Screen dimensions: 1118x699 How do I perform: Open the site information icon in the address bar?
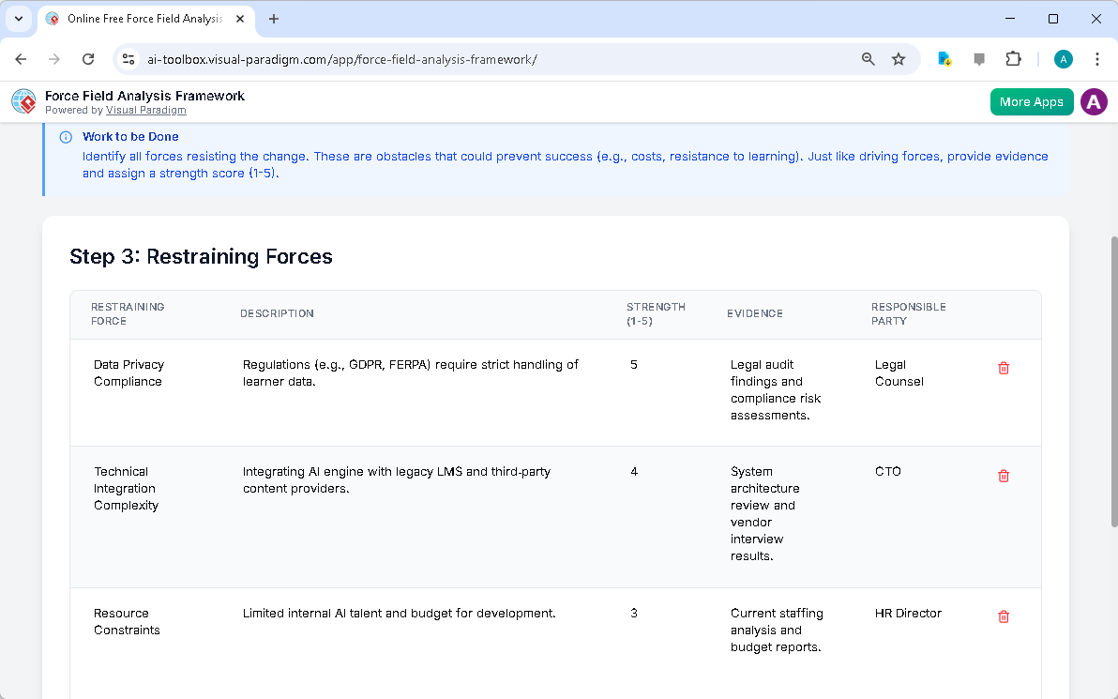127,58
